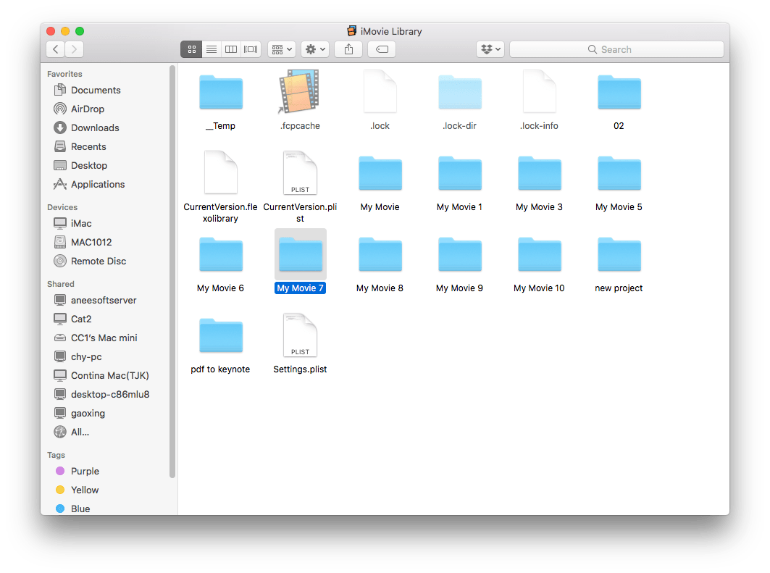770x573 pixels.
Task: Click inside the Search field
Action: click(616, 49)
